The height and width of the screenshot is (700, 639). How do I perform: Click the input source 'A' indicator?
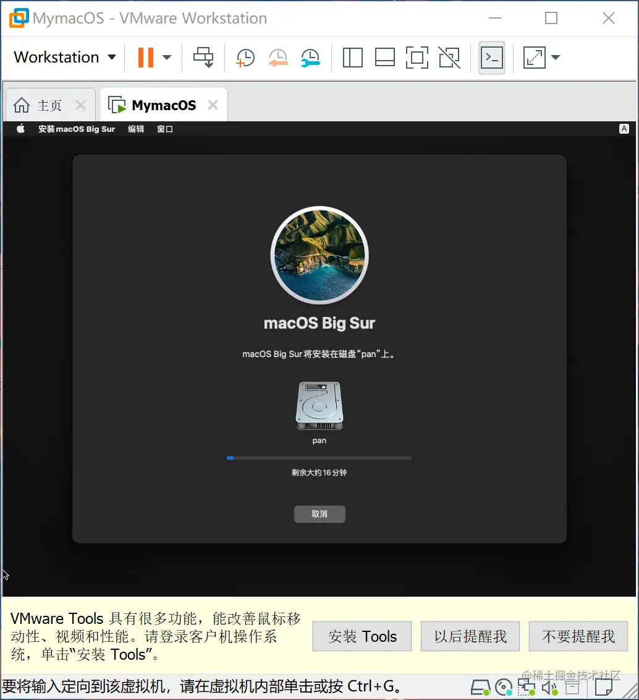[624, 129]
